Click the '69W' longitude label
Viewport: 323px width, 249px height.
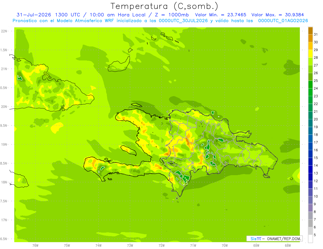(256, 245)
